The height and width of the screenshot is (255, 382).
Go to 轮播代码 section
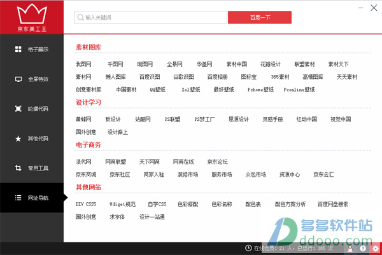coord(32,109)
